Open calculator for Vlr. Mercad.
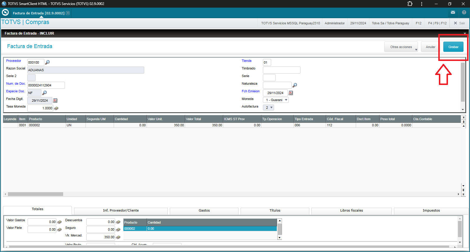Image resolution: width=470 pixels, height=252 pixels. [118, 237]
